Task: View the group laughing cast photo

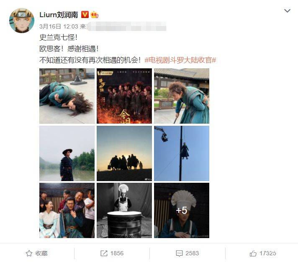Action: click(67, 210)
